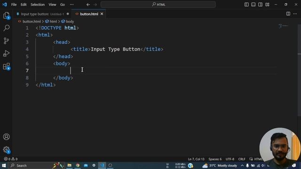301x169 pixels.
Task: Open the Run and Debug view
Action: (x=6, y=54)
